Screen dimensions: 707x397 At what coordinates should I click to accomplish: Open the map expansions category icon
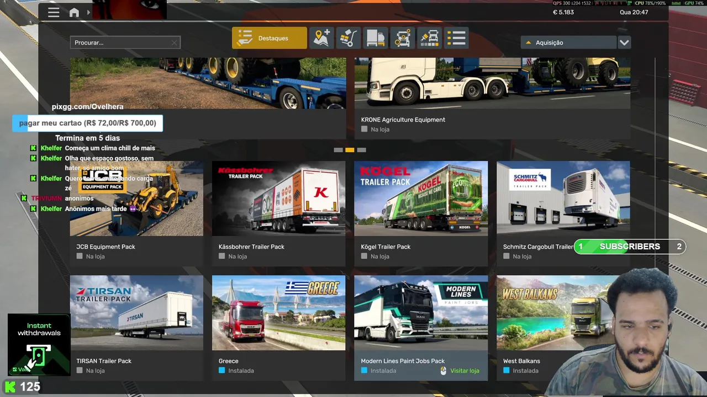pyautogui.click(x=321, y=38)
